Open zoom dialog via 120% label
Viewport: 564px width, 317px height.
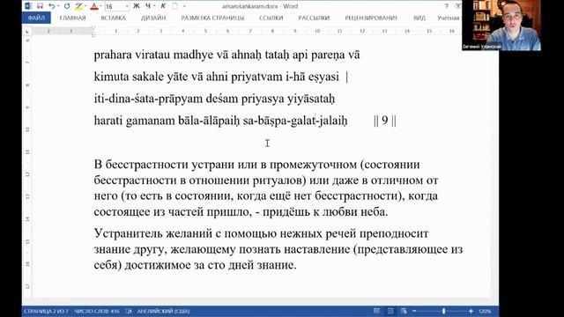pyautogui.click(x=485, y=311)
